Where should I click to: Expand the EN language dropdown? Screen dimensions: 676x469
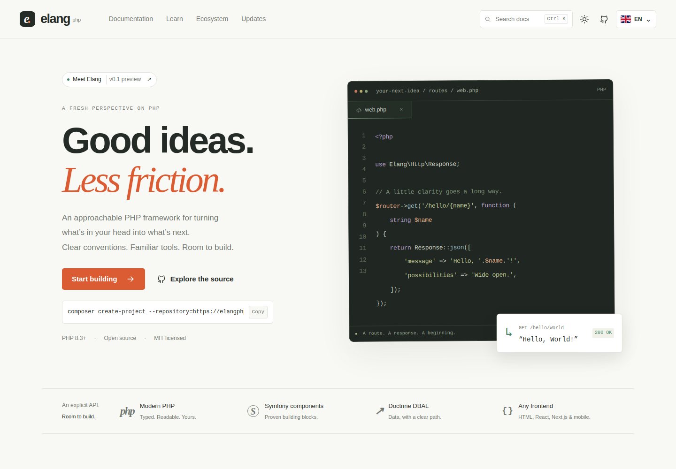click(x=636, y=19)
